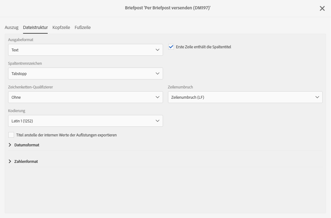Viewport: 331px width, 218px height.
Task: Select the Dateistruktur tab
Action: pyautogui.click(x=35, y=27)
